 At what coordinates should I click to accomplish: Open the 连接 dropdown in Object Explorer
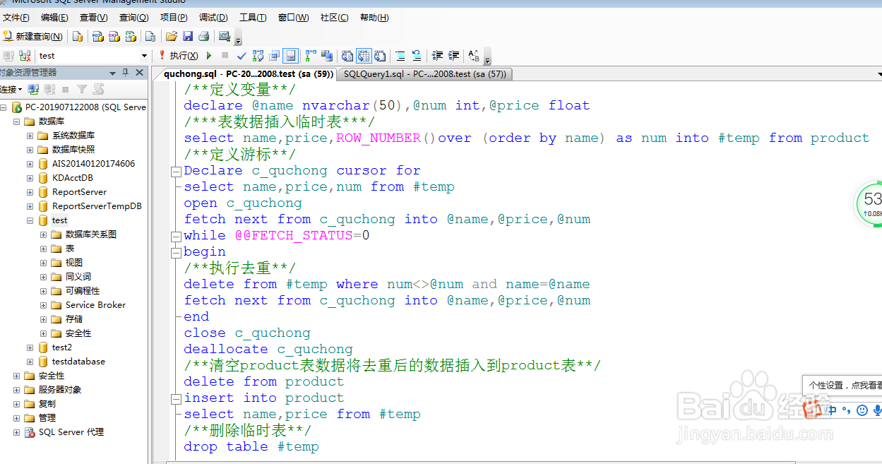(11, 89)
